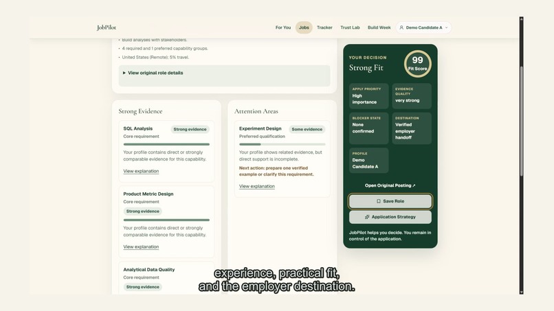Click the Analytical Data Quality card title
Viewport: 554px width, 311px height.
tap(149, 270)
